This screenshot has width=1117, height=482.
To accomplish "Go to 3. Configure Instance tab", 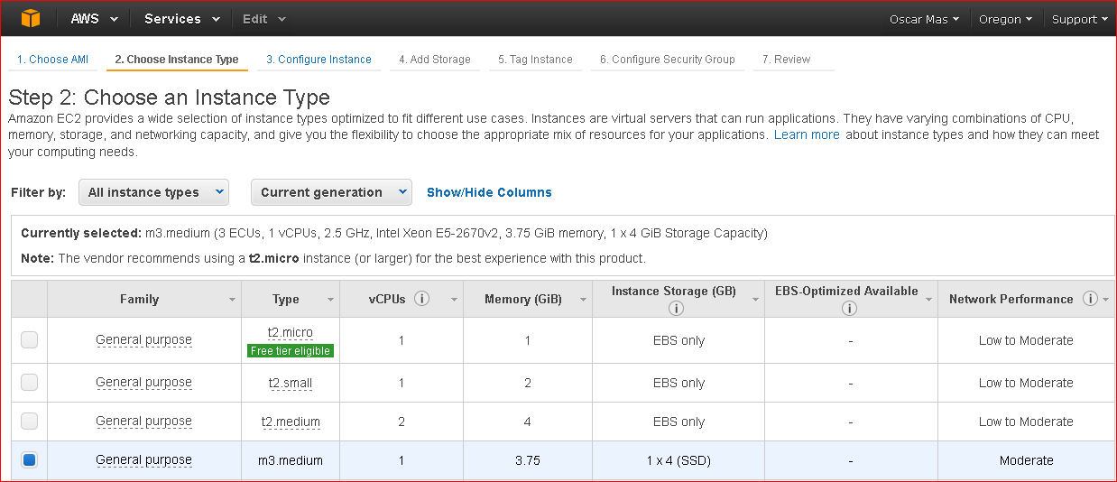I will 318,60.
